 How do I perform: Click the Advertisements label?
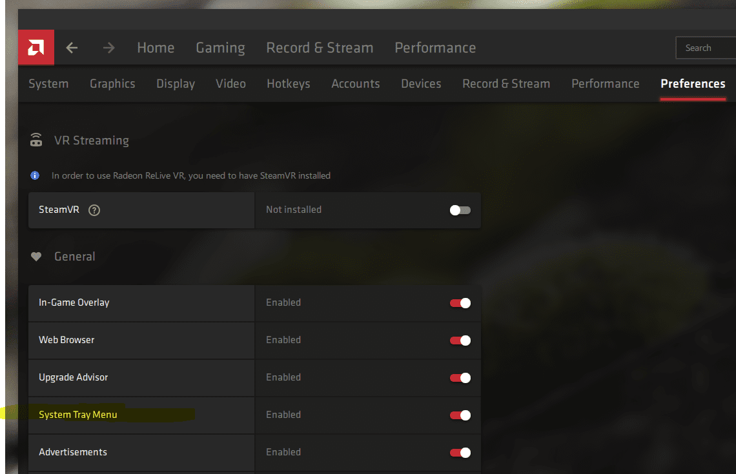pyautogui.click(x=73, y=452)
